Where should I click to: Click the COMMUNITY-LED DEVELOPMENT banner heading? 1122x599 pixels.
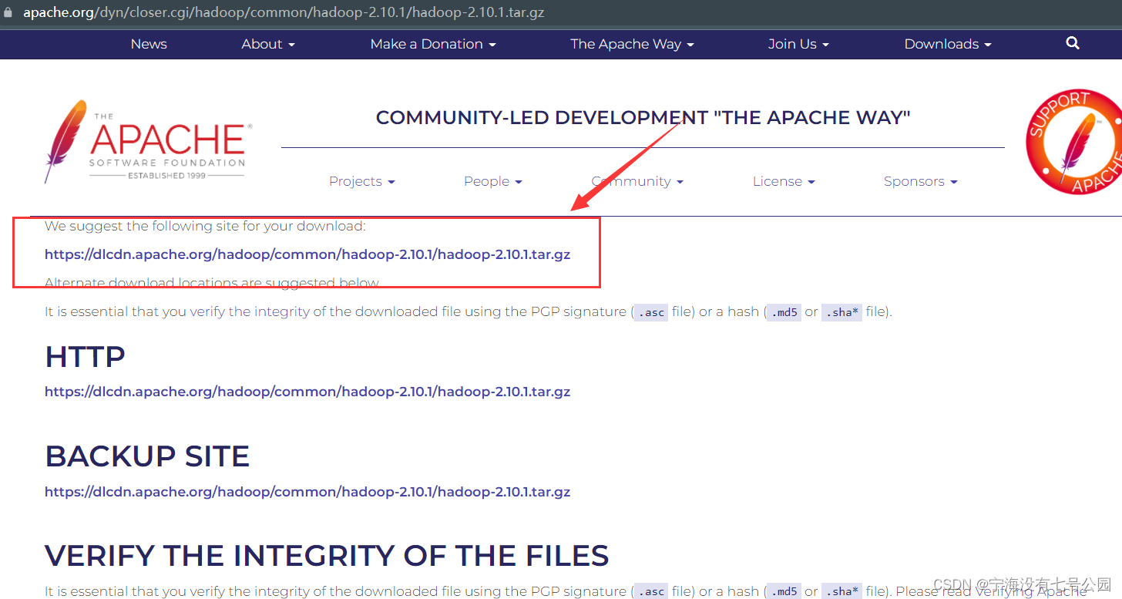coord(643,118)
